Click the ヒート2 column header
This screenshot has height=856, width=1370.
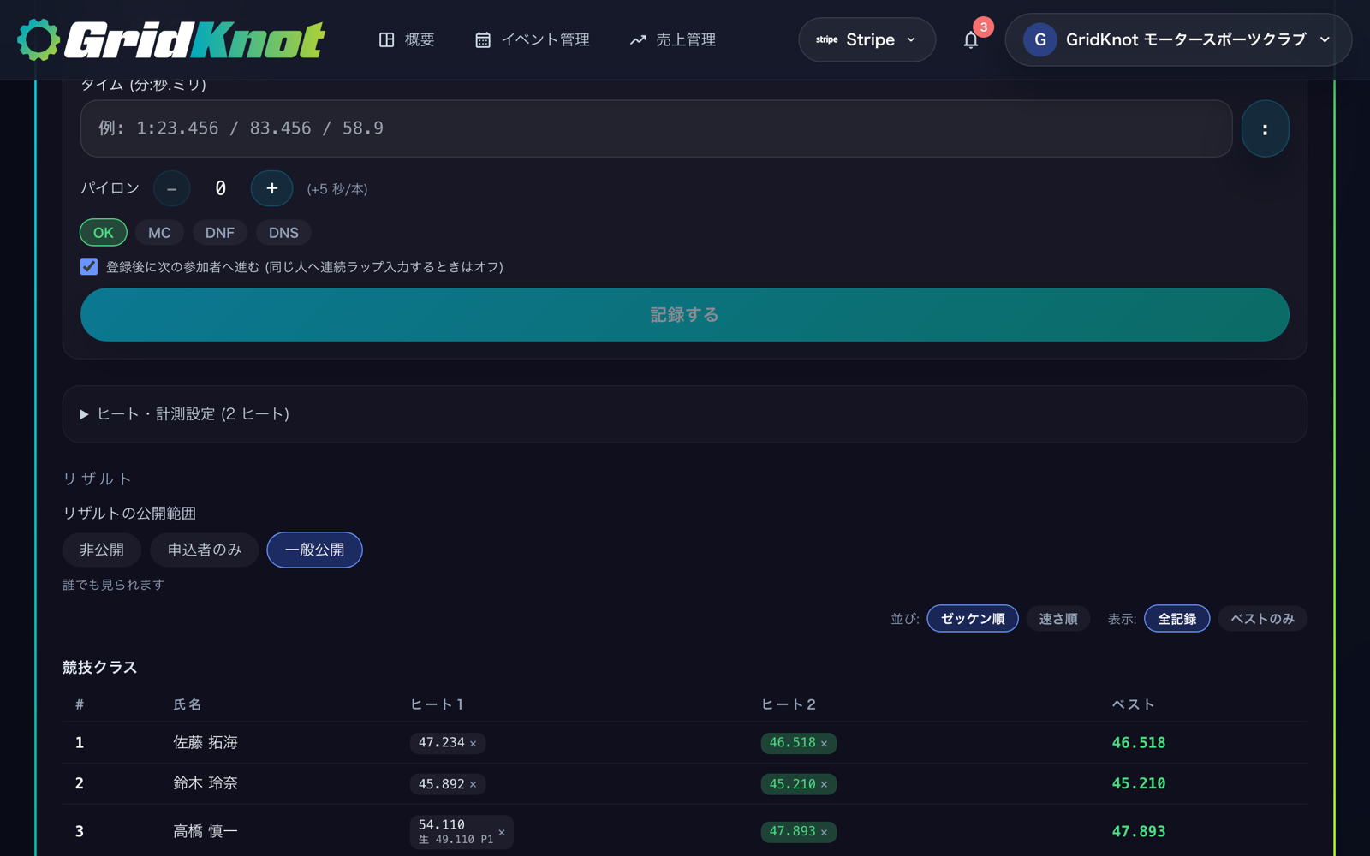[x=789, y=704]
